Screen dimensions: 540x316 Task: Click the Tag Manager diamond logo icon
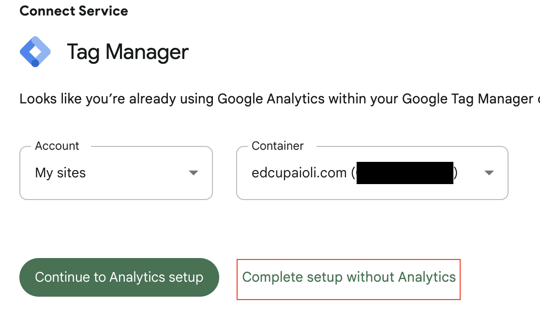point(35,51)
